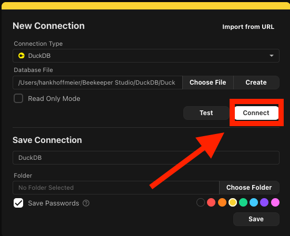Click the Database File label

[x=33, y=70]
